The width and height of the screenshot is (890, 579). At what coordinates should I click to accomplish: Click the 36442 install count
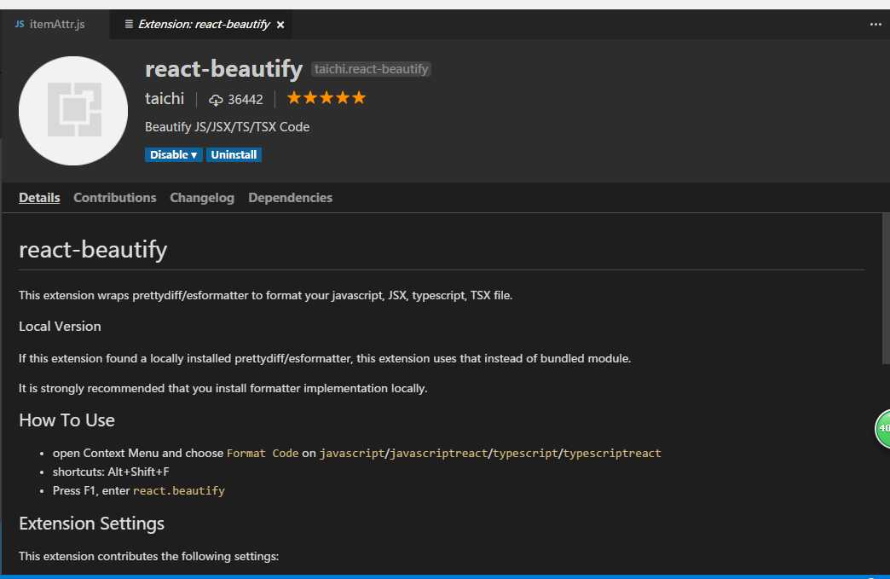[x=246, y=100]
